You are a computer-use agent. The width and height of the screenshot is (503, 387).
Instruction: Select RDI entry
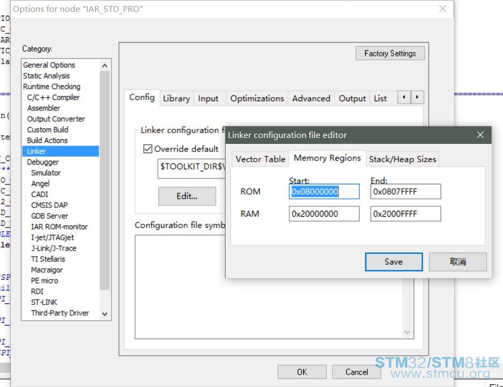(37, 291)
